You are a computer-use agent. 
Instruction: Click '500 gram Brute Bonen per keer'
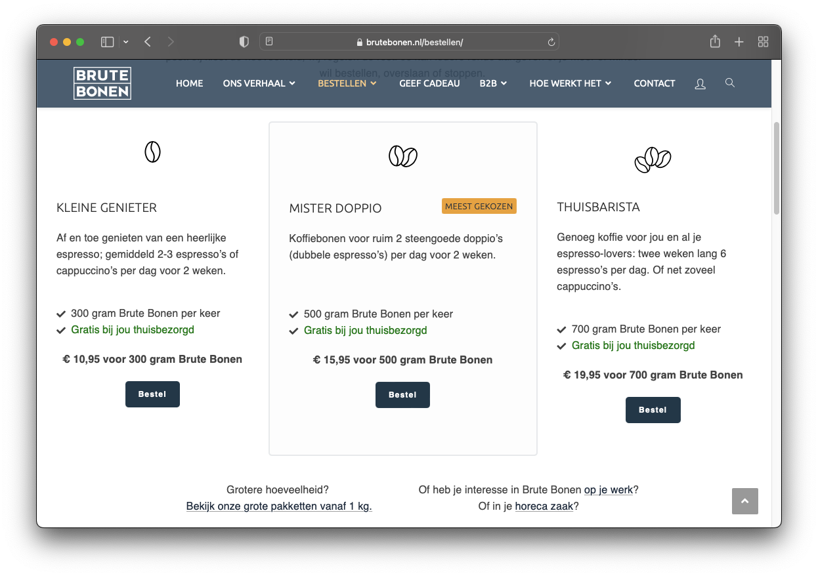(x=378, y=314)
